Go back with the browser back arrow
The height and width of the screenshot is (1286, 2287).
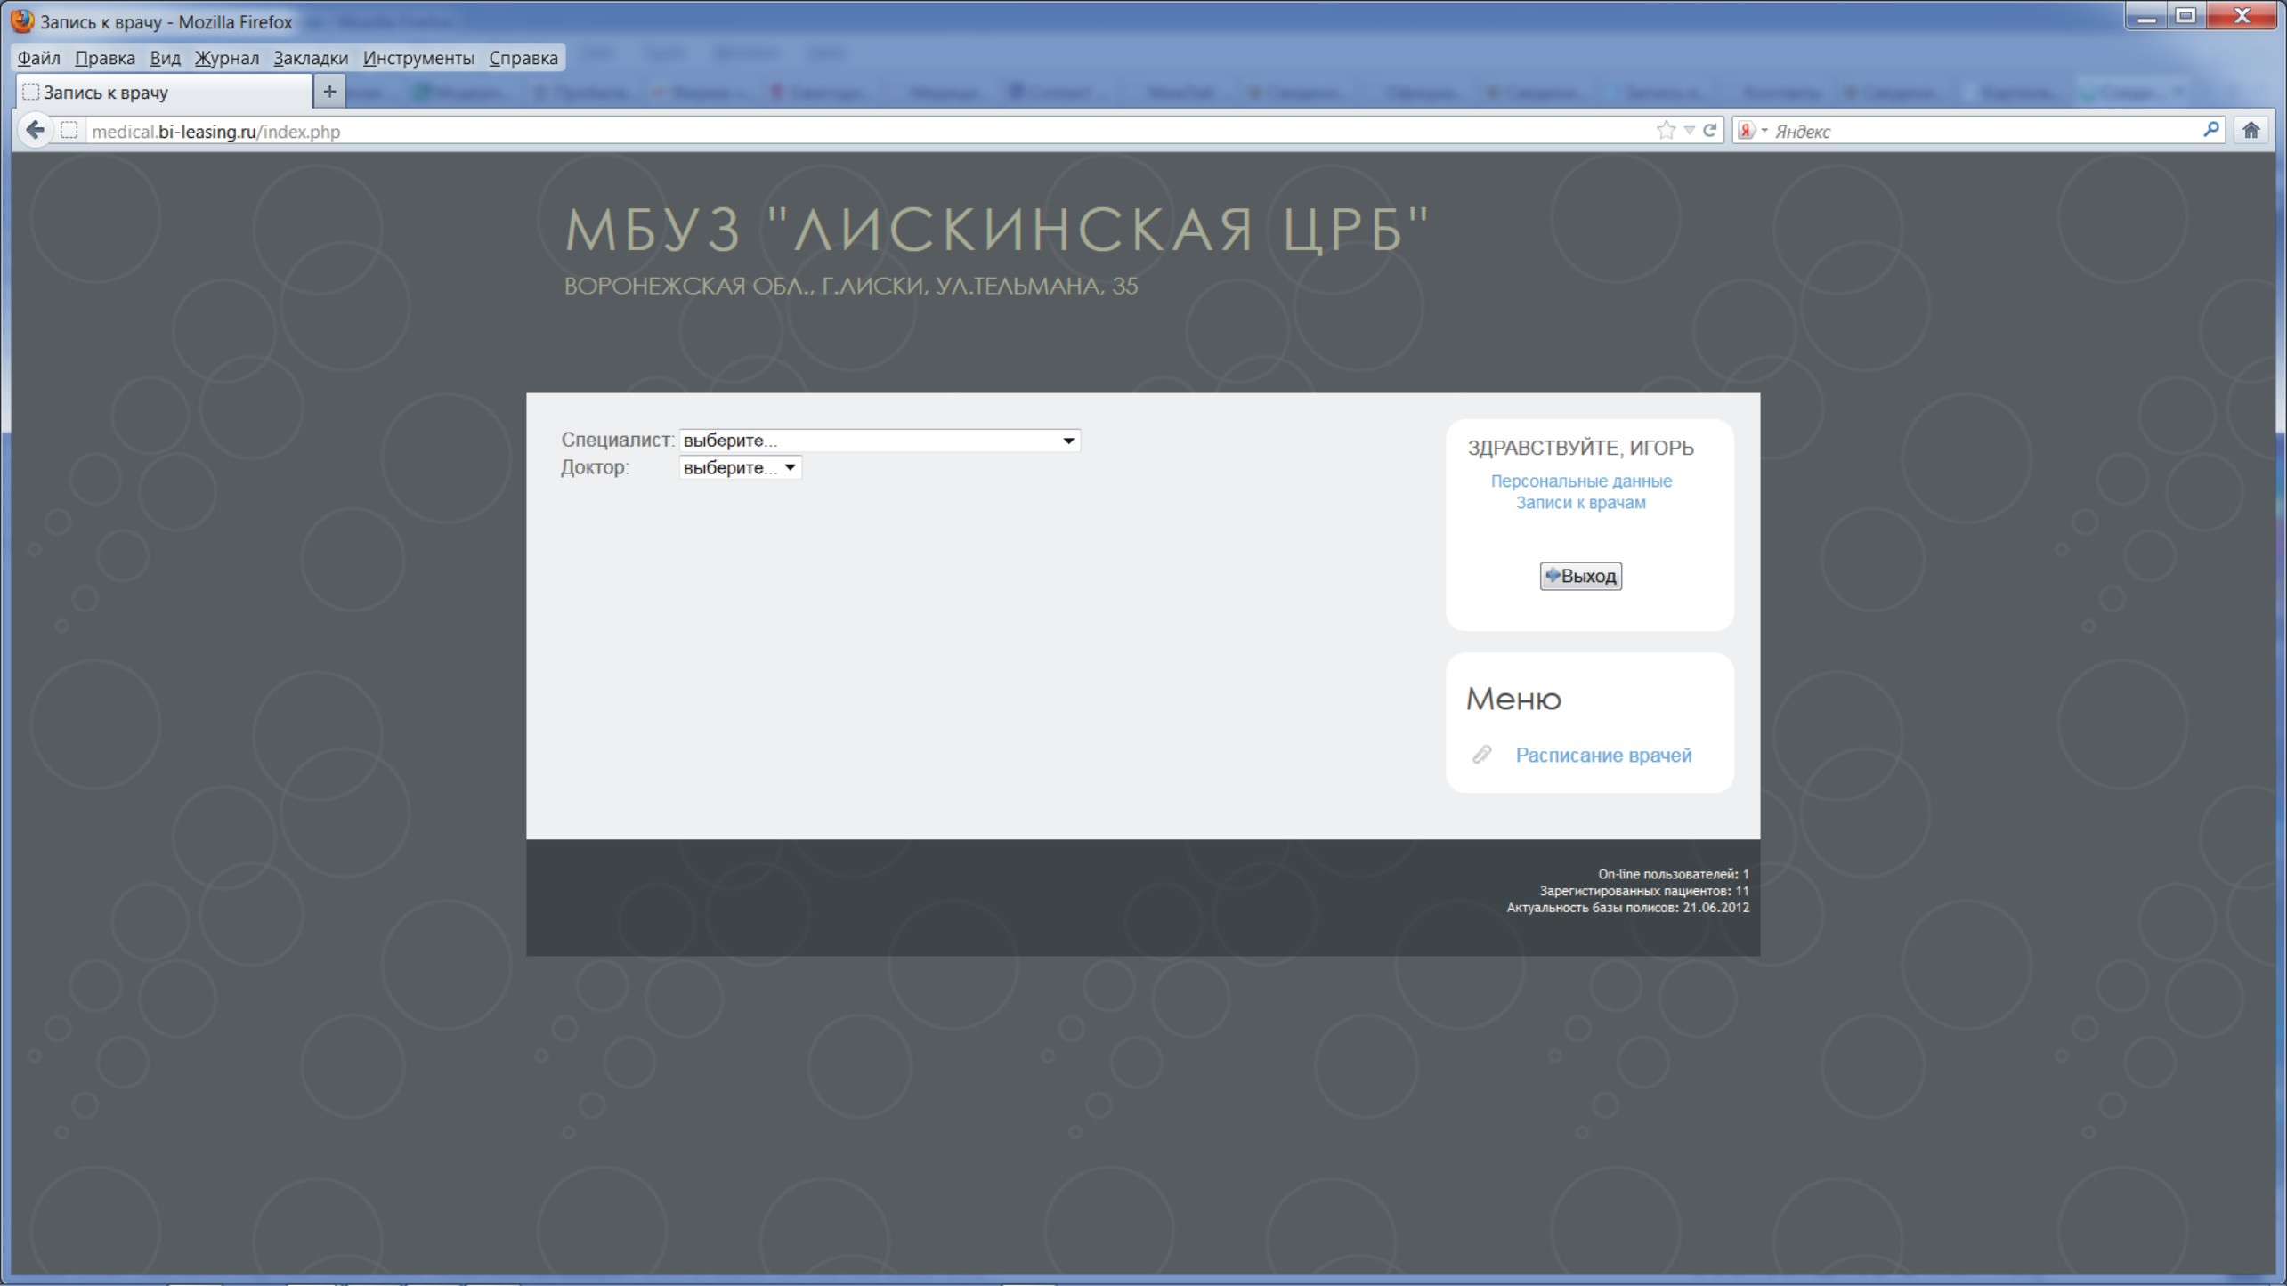coord(35,131)
